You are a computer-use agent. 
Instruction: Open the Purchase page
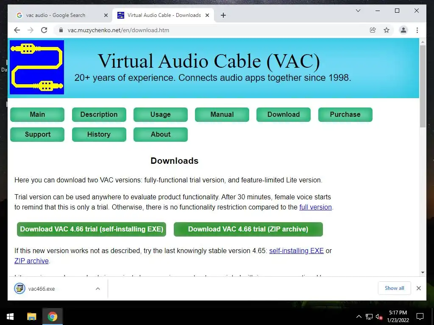click(345, 114)
